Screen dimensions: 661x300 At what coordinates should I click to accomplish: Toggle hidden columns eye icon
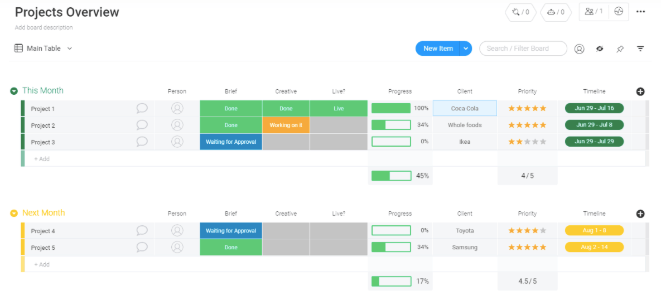click(x=600, y=49)
